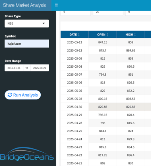Click the DATE column header
The image size is (151, 166).
[74, 35]
